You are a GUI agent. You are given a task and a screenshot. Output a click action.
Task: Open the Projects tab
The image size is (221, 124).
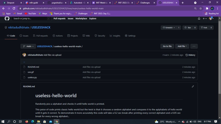tap(73, 36)
